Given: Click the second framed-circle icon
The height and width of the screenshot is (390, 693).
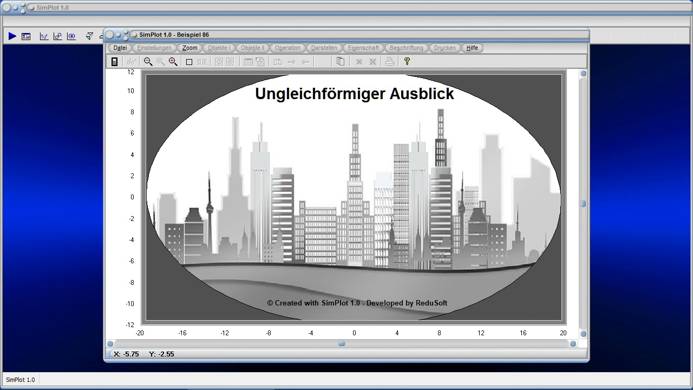Looking at the screenshot, I should (x=230, y=62).
